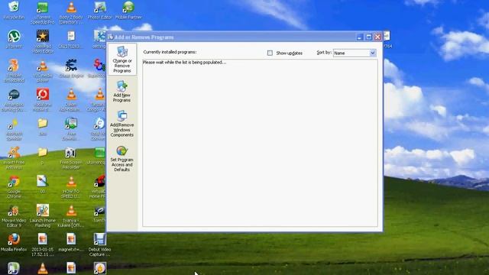Click the Recycle Bin desktop icon
The width and height of the screenshot is (489, 275).
(14, 10)
